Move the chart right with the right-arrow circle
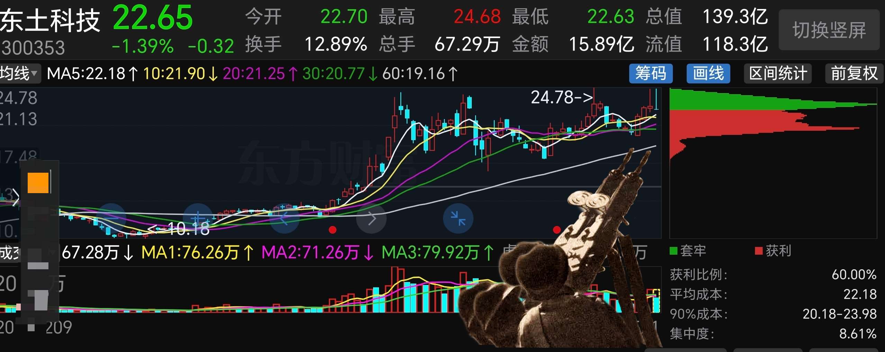Viewport: 885px width, 352px height. point(371,218)
